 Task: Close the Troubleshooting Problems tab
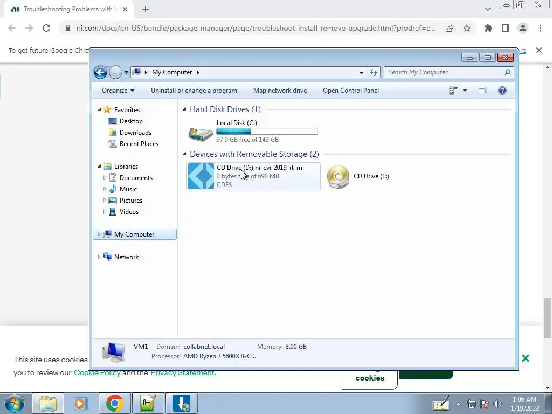click(125, 9)
